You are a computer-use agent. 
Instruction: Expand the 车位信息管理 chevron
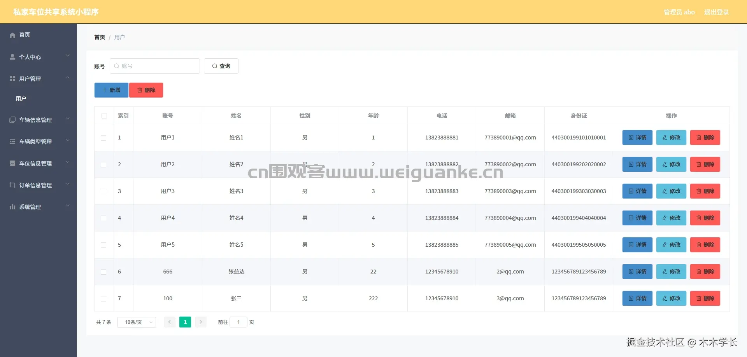(x=68, y=162)
